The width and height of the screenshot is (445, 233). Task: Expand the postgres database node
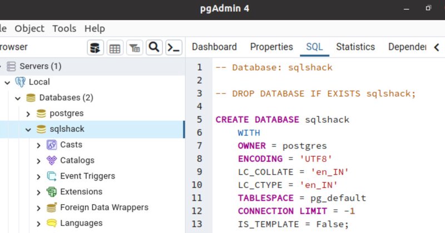(x=28, y=114)
